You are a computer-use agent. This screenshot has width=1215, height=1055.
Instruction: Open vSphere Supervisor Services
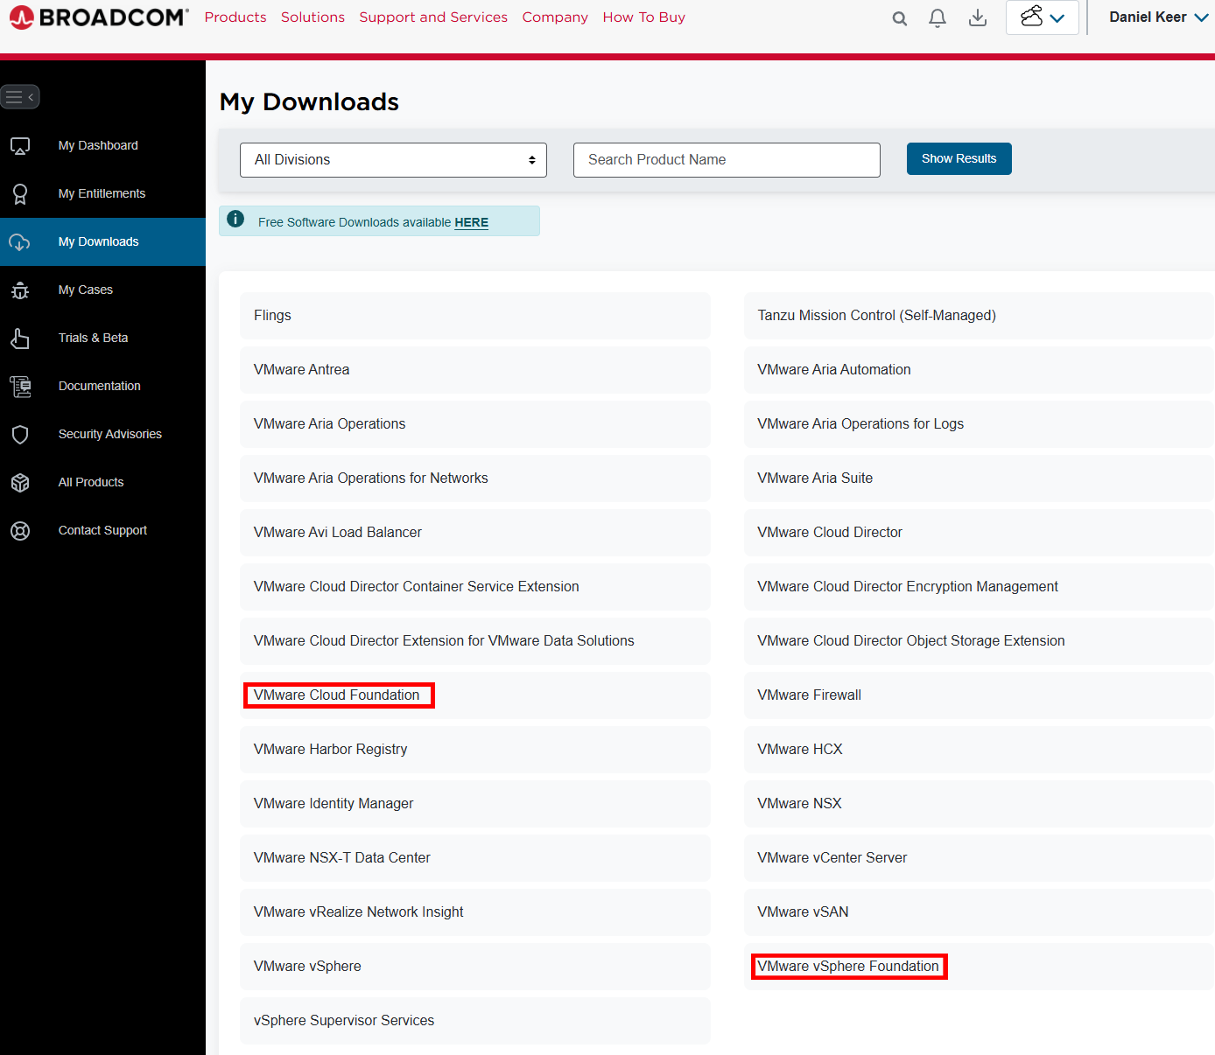click(x=475, y=1021)
